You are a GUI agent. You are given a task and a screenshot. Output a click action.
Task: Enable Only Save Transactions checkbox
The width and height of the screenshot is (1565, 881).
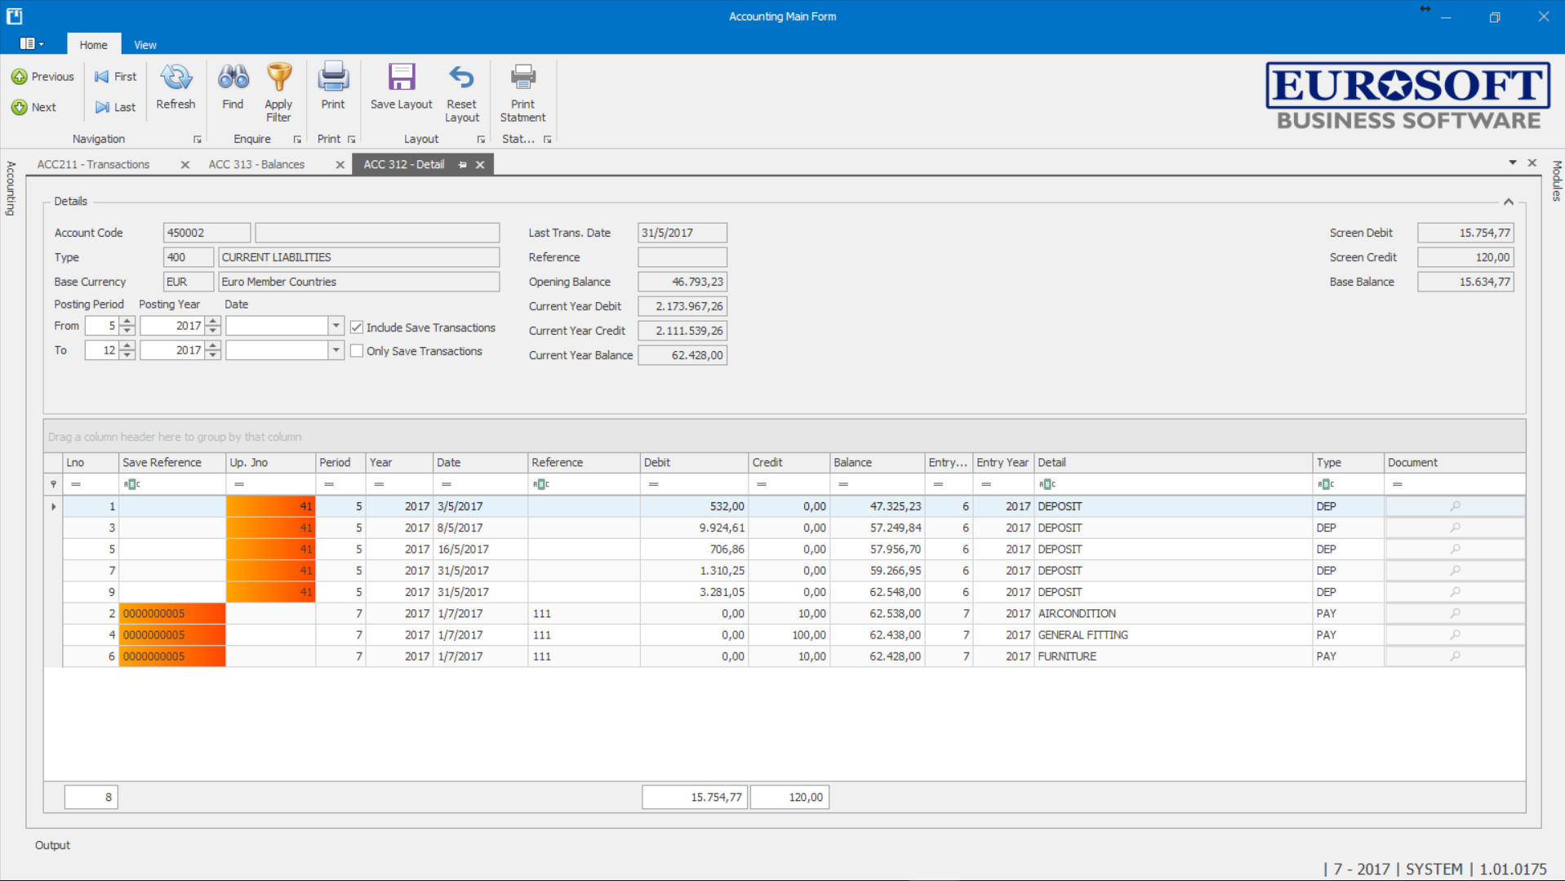coord(357,351)
